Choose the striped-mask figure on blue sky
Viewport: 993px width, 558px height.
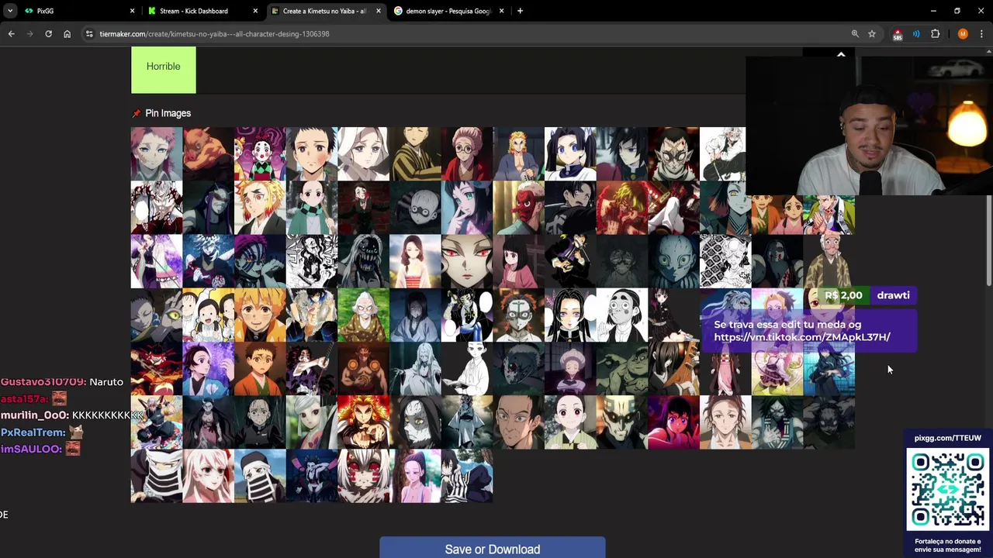click(260, 477)
